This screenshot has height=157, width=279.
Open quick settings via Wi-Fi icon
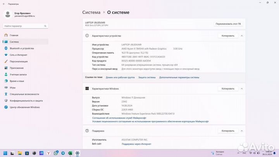[251, 153]
